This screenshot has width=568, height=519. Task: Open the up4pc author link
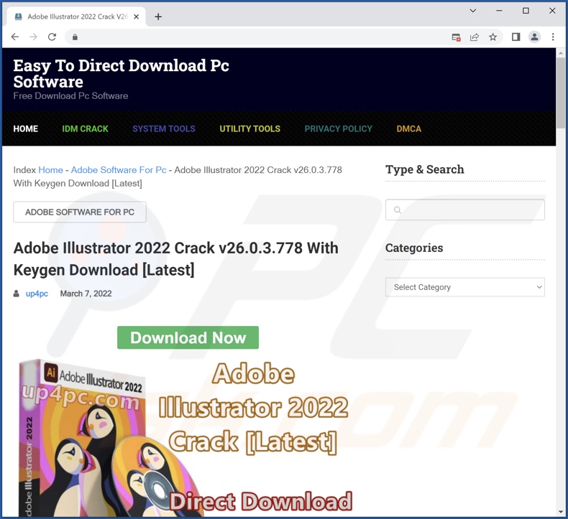point(37,294)
